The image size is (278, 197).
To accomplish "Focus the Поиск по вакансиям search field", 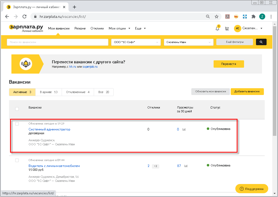I will click(57, 42).
